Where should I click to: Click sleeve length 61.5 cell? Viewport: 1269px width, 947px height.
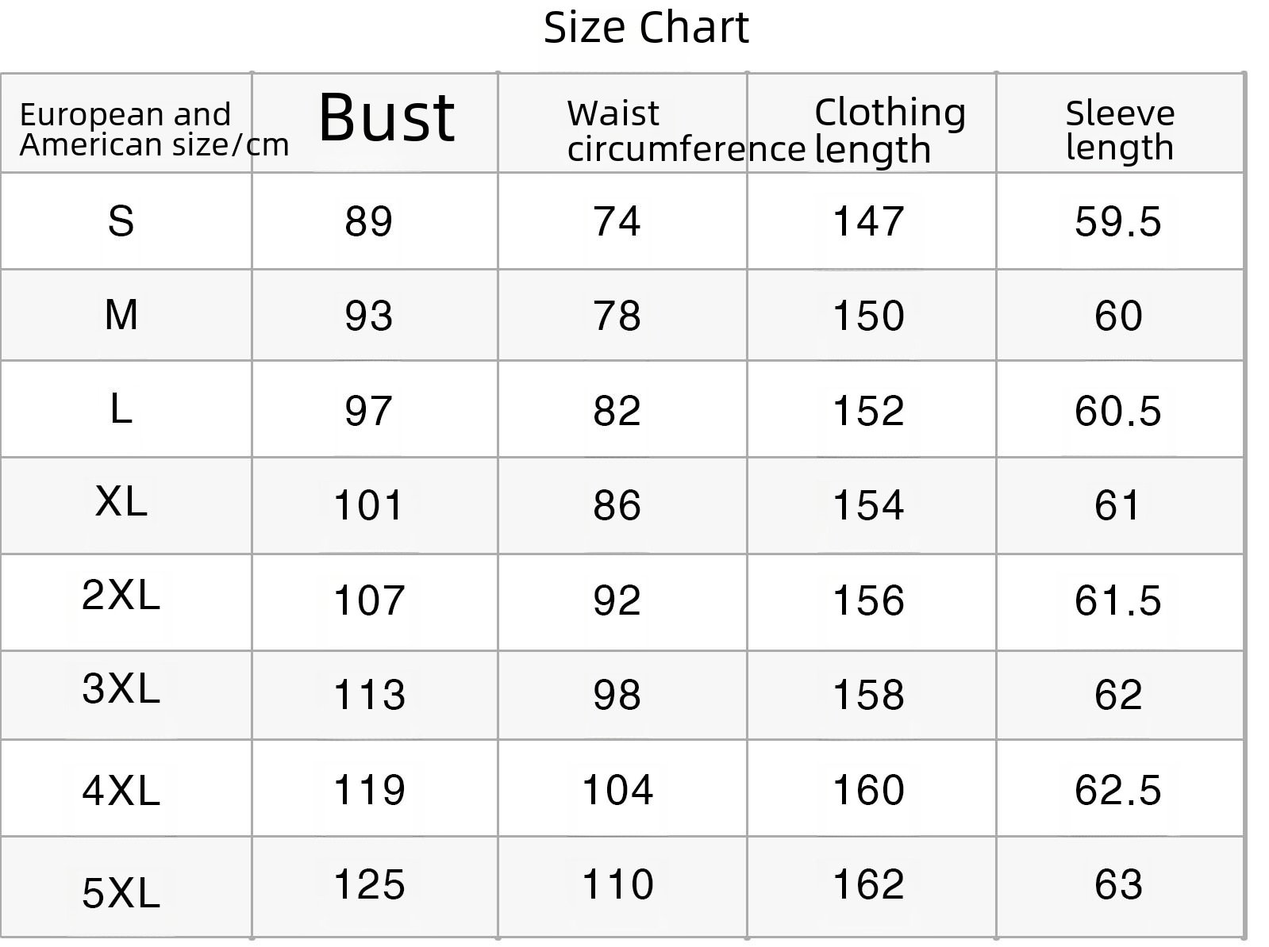tap(1117, 600)
